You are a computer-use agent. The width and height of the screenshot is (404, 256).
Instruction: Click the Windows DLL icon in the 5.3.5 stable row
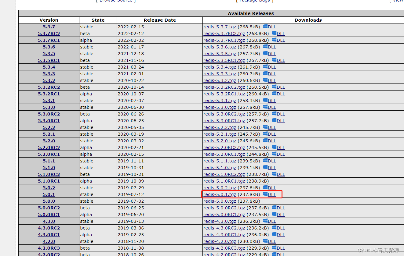pyautogui.click(x=265, y=53)
